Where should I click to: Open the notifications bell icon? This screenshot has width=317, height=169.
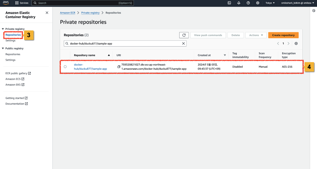tap(239, 3)
